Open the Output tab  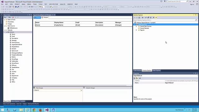[x=25, y=104]
